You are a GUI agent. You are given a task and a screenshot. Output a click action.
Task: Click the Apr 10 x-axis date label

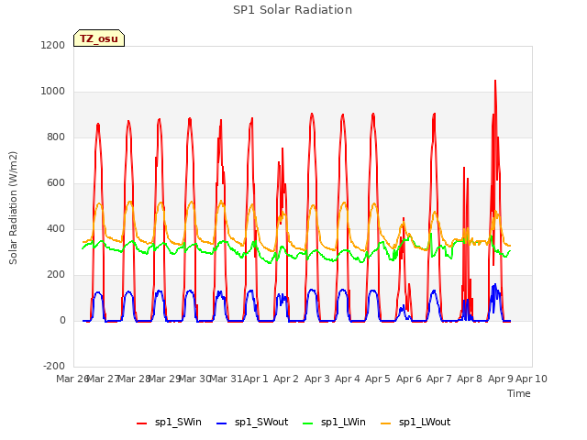coord(531,379)
